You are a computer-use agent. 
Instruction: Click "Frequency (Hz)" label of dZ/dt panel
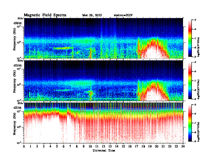coord(15,124)
